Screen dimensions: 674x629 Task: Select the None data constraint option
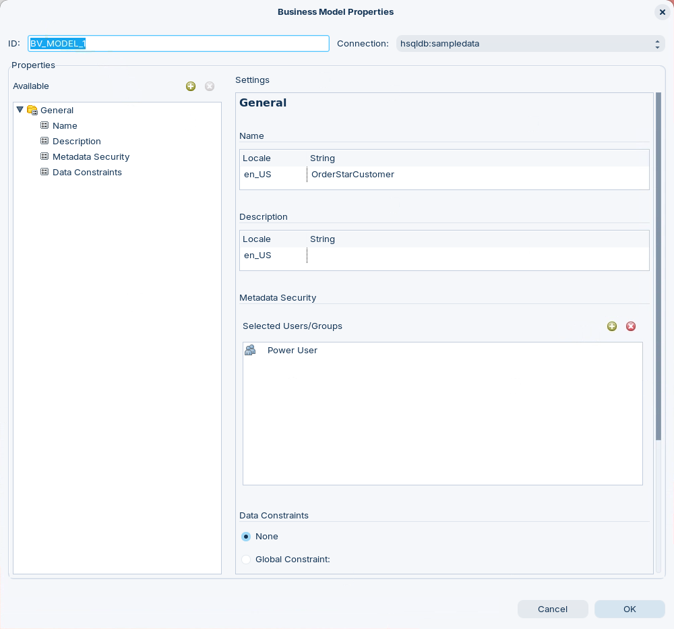point(246,537)
